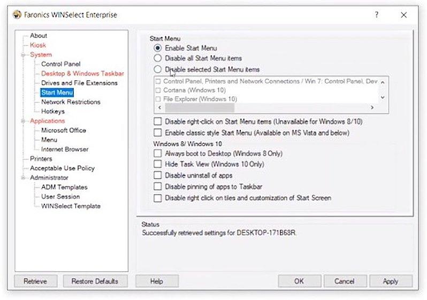Choose Disable all Start Menu items
Viewport: 427px width, 300px height.
(x=158, y=58)
